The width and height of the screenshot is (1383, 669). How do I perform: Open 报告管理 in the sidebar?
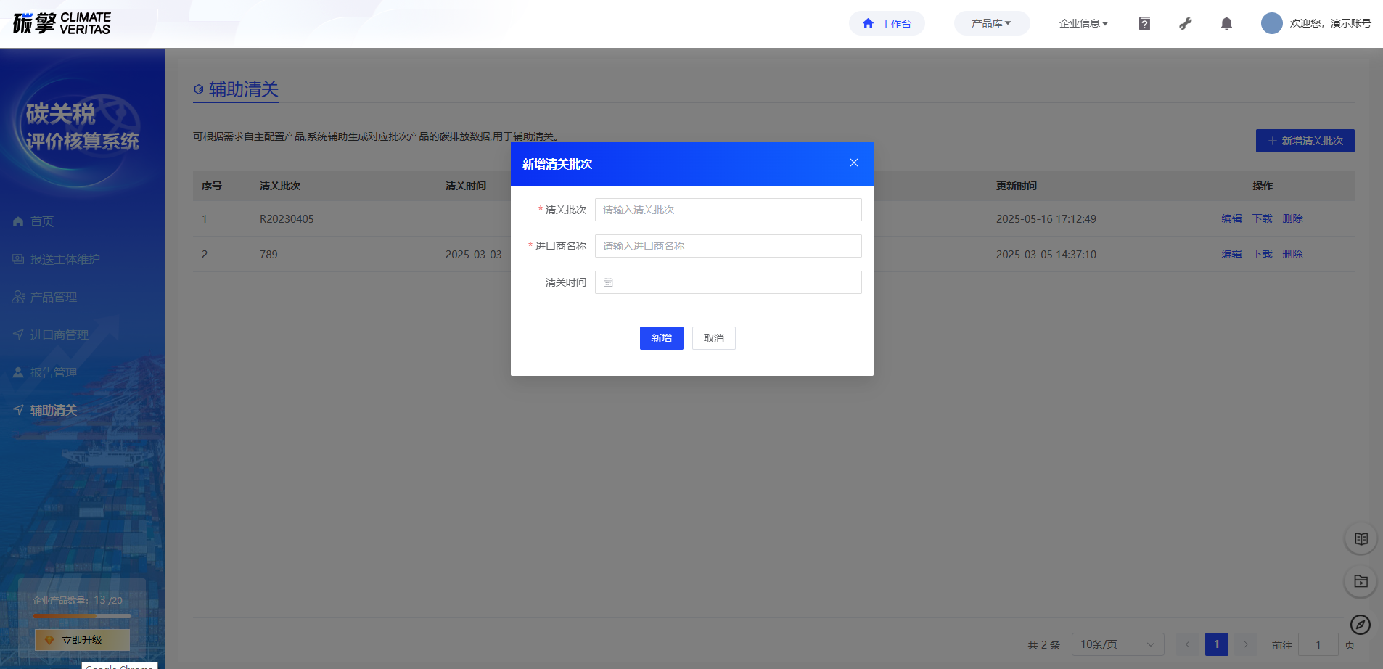[x=54, y=373]
